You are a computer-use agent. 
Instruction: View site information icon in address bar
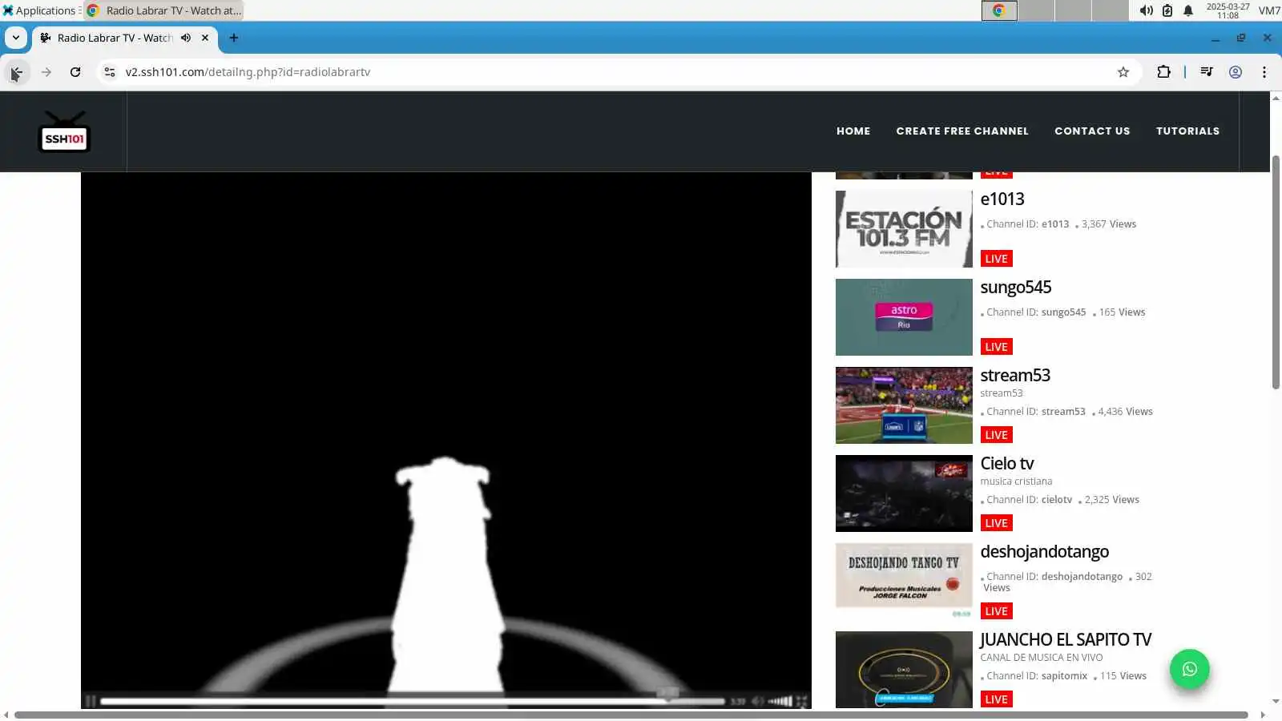coord(110,72)
